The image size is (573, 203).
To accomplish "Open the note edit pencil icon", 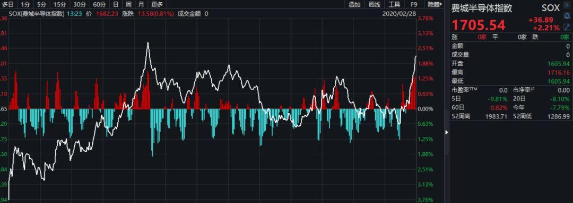I will coord(567,26).
